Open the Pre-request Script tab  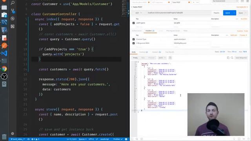coord(173,31)
